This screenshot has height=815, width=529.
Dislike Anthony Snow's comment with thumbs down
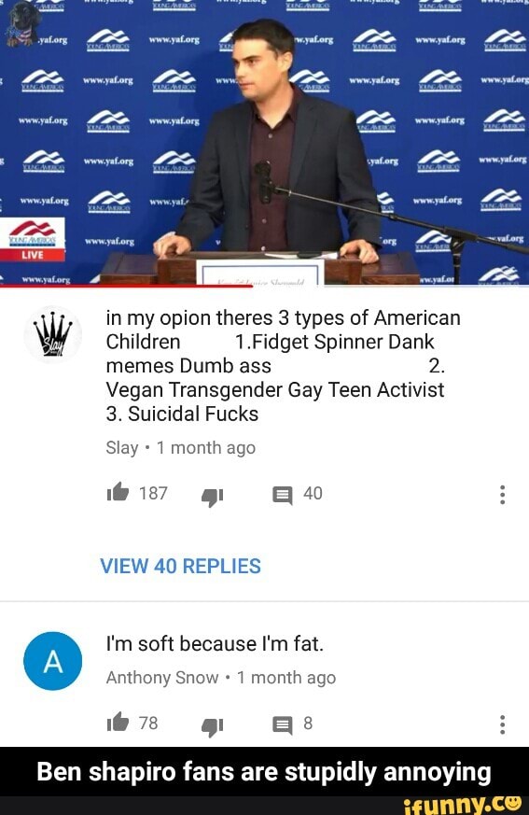[x=212, y=726]
